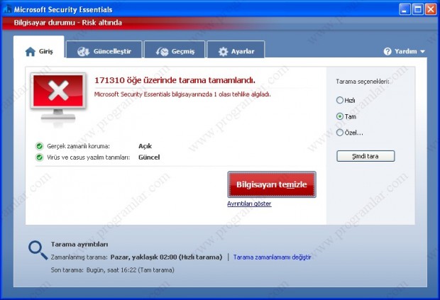Click green check beside Gerçek zamanlı koruma
This screenshot has height=300, width=440.
click(x=40, y=146)
